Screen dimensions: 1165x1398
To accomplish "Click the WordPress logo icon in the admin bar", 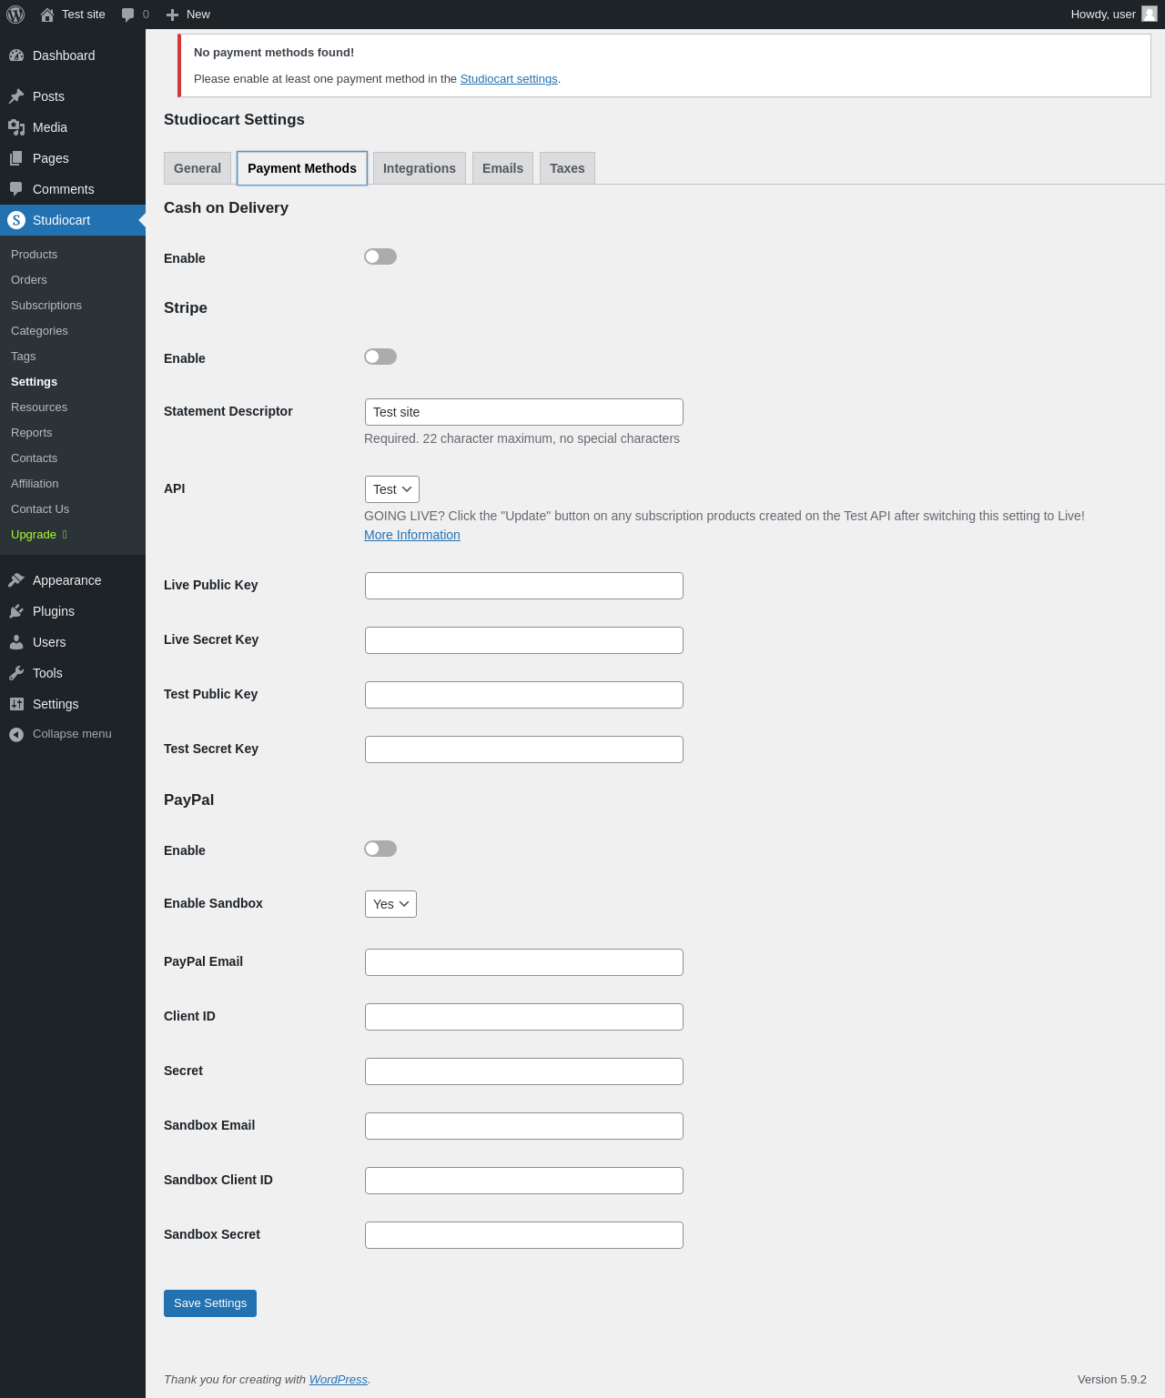I will coord(15,15).
